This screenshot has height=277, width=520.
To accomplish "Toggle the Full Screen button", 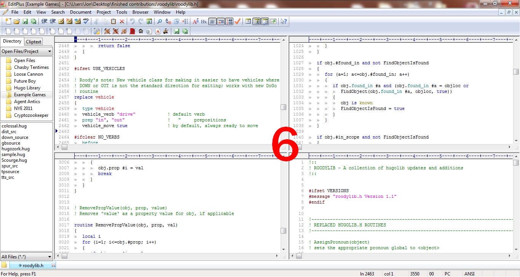I will coord(273,21).
